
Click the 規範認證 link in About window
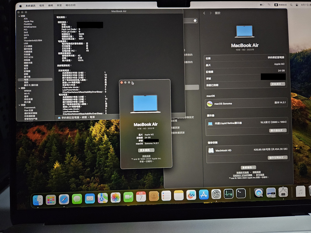point(146,156)
